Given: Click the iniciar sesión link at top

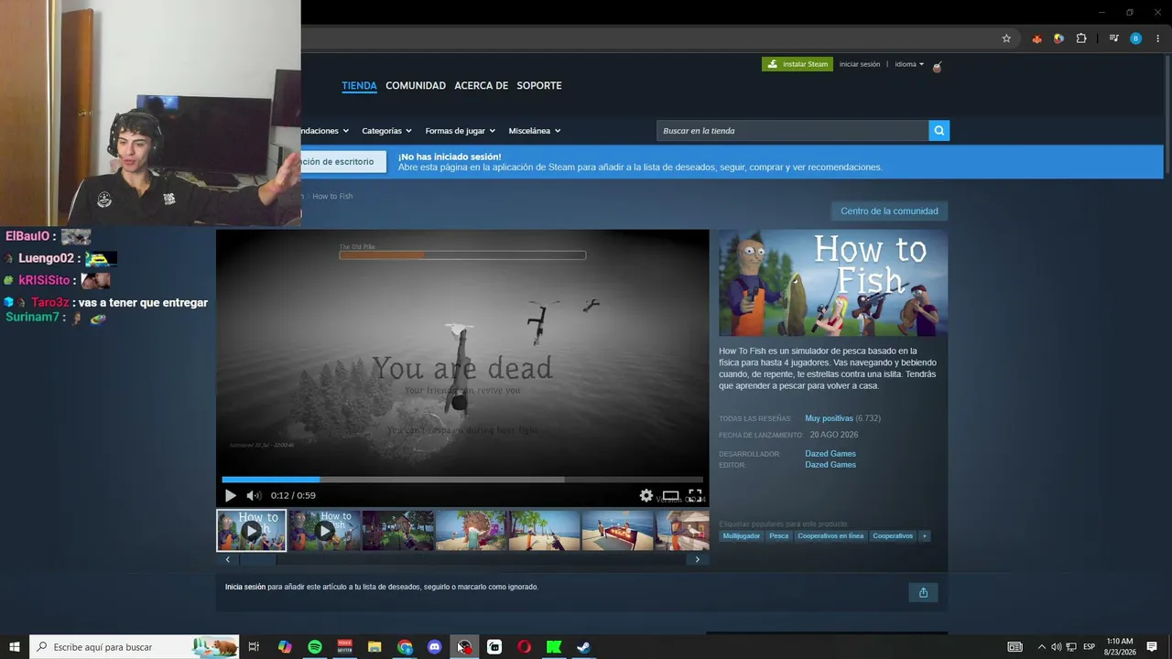Looking at the screenshot, I should [x=860, y=64].
